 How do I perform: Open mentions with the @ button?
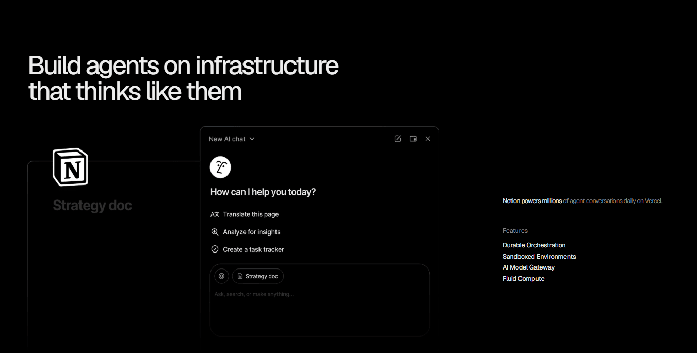pyautogui.click(x=222, y=276)
